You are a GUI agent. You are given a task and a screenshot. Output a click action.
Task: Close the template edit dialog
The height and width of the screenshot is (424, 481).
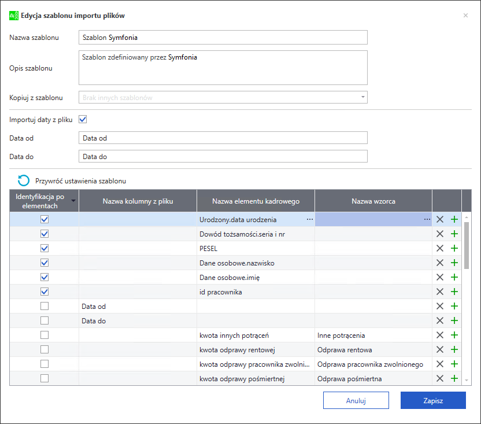[x=465, y=16]
